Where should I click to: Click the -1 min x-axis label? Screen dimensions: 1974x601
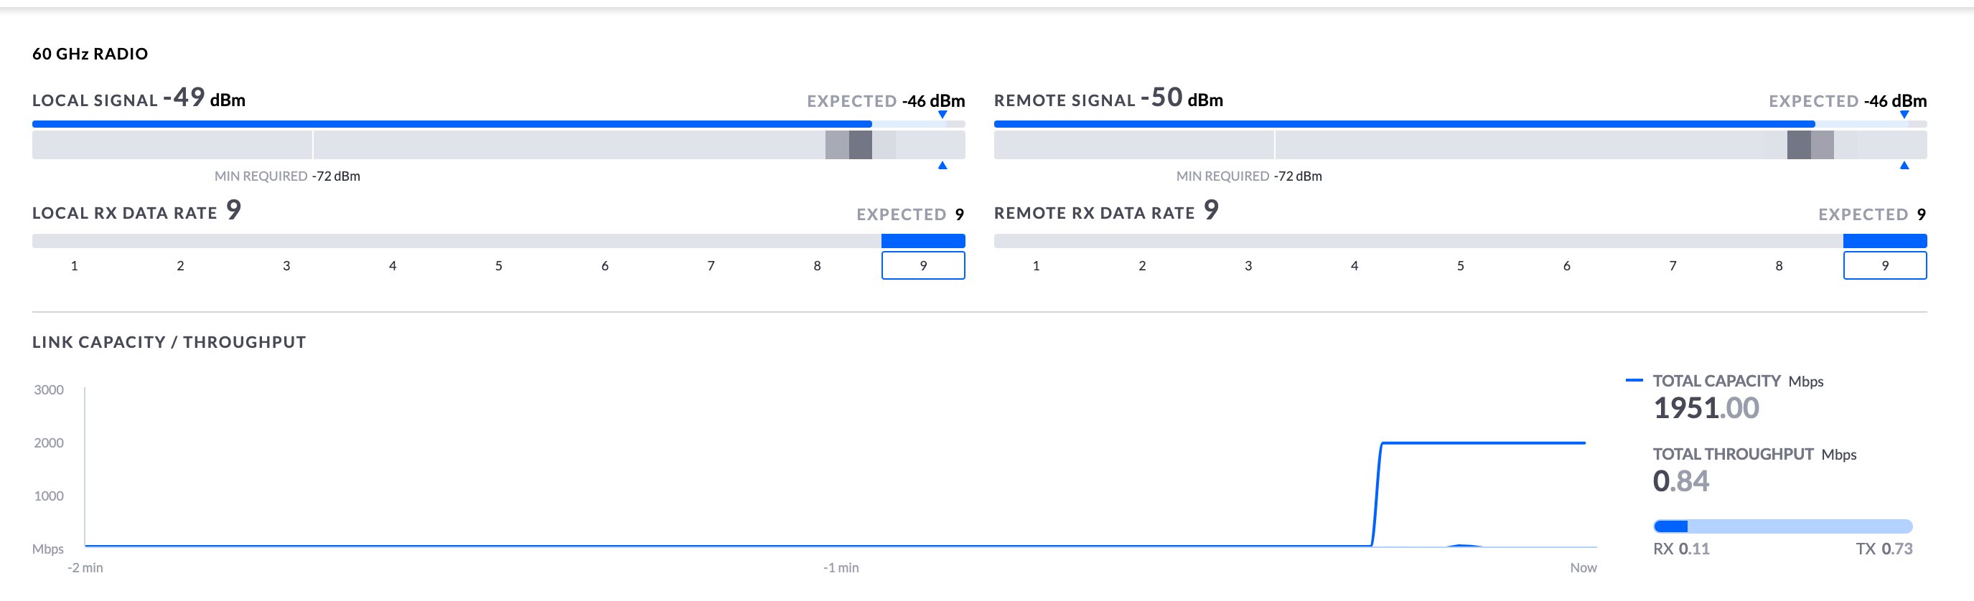click(841, 568)
